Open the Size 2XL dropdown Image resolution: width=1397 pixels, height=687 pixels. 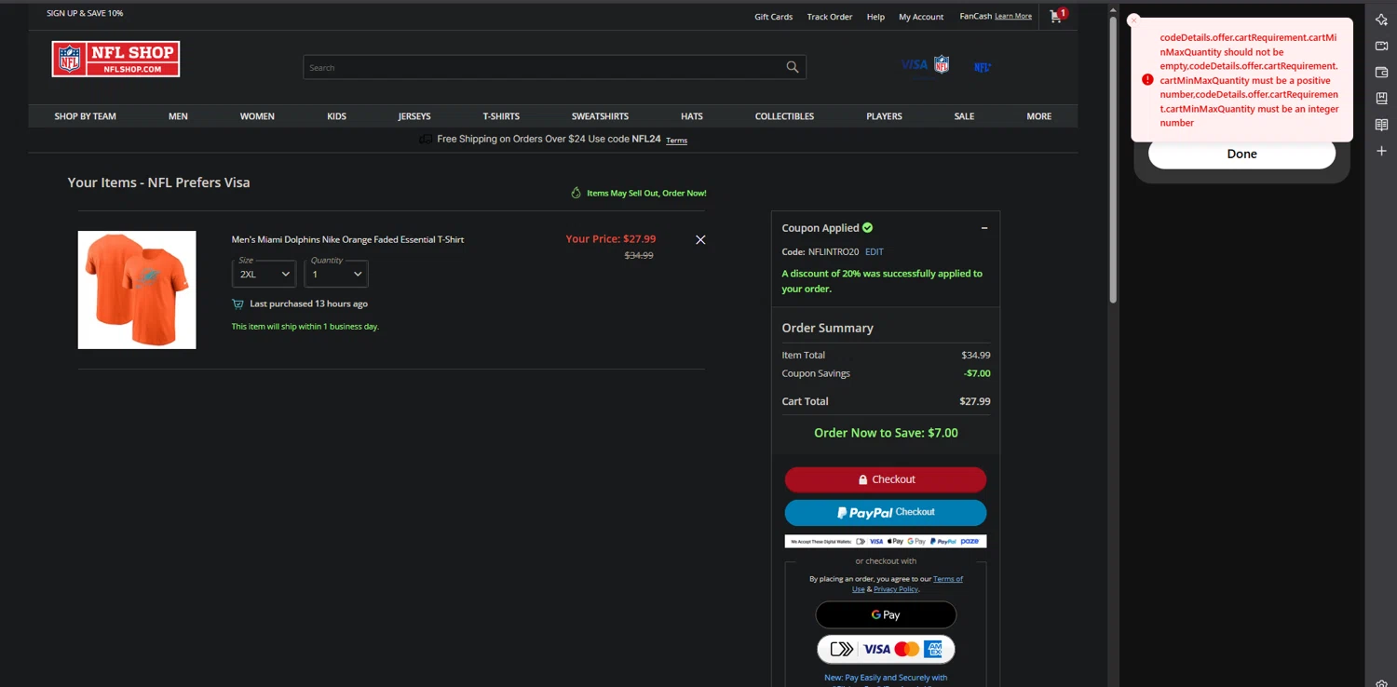coord(264,274)
